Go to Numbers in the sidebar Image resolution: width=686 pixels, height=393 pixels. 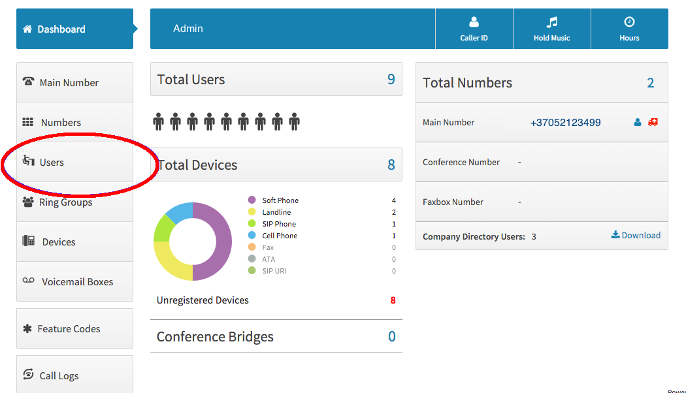(61, 123)
